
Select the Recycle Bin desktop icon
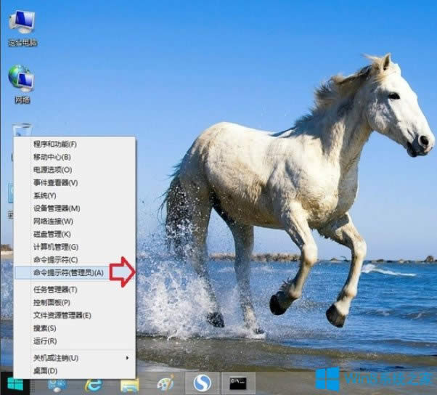[22, 131]
